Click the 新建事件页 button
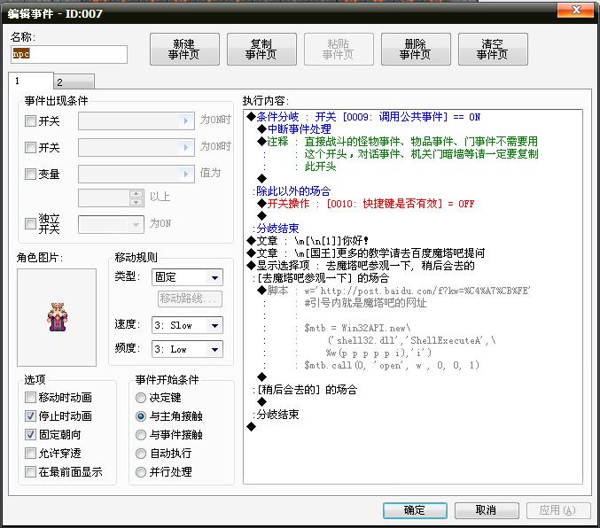 pyautogui.click(x=184, y=50)
